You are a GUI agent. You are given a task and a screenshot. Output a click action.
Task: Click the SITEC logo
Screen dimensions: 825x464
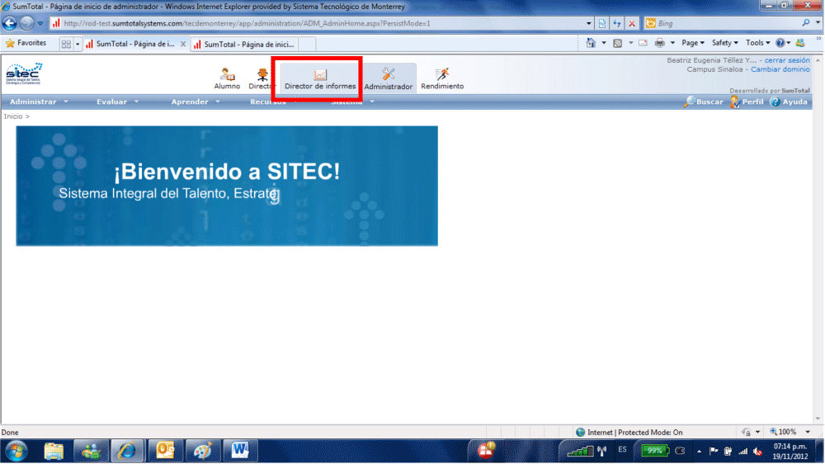[x=24, y=74]
